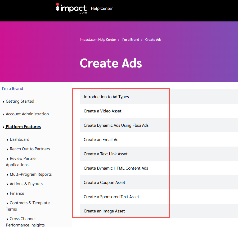Open Create a Video Asset article

(102, 111)
